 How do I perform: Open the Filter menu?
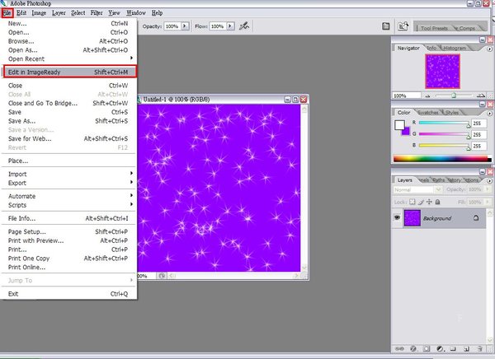[x=97, y=13]
